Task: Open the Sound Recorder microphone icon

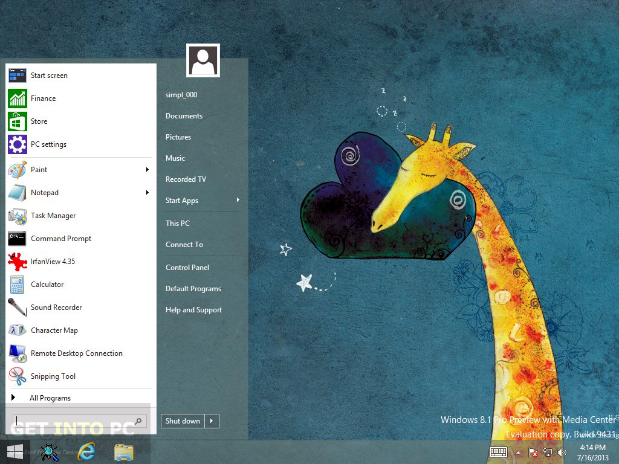Action: point(18,308)
